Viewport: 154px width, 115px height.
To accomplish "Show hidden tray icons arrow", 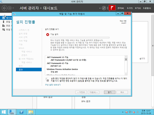I will click(123, 112).
